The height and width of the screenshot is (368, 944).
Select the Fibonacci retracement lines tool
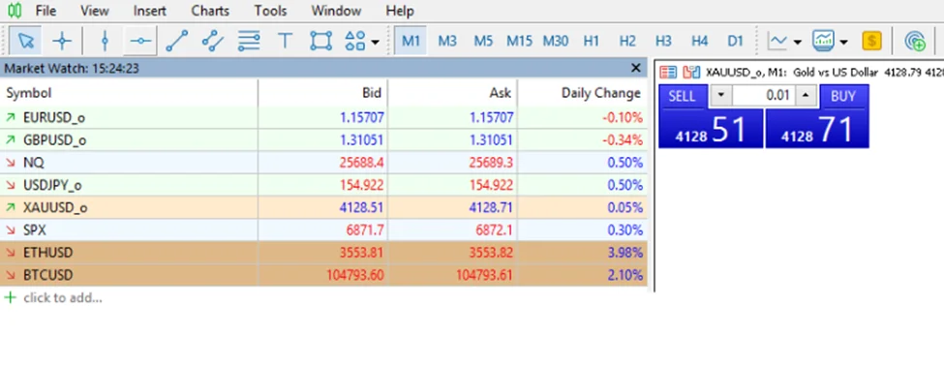pos(249,41)
